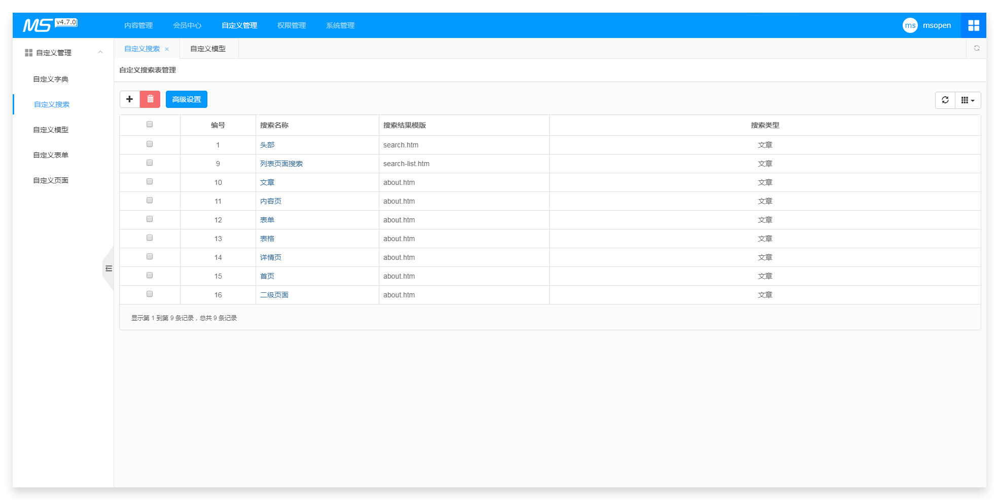Open the 权限管理 top menu

(x=292, y=25)
